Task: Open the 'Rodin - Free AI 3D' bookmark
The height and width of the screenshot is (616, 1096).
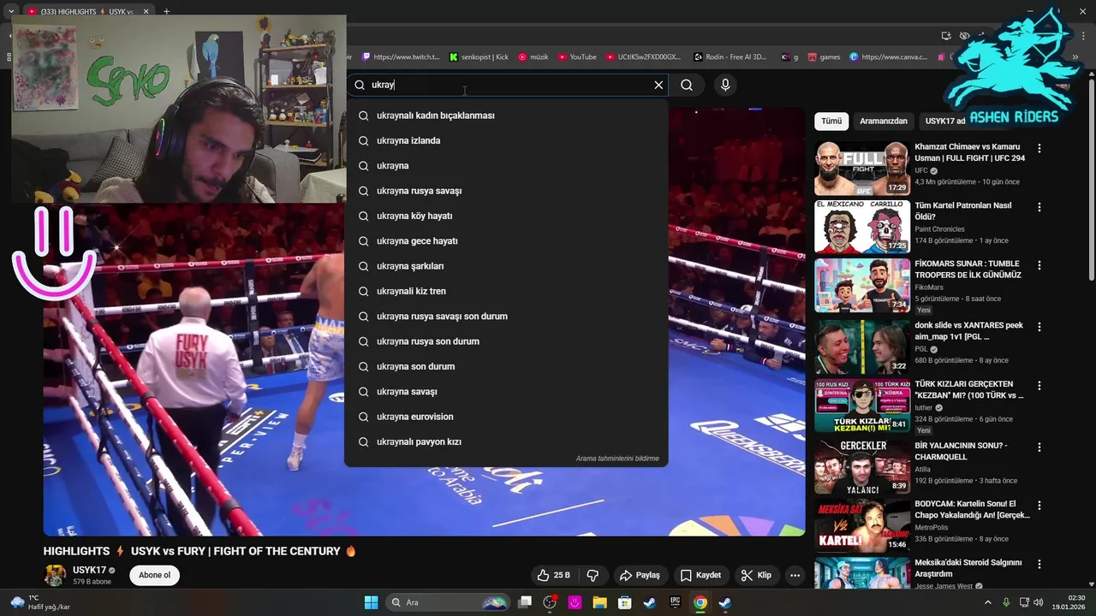Action: 730,57
